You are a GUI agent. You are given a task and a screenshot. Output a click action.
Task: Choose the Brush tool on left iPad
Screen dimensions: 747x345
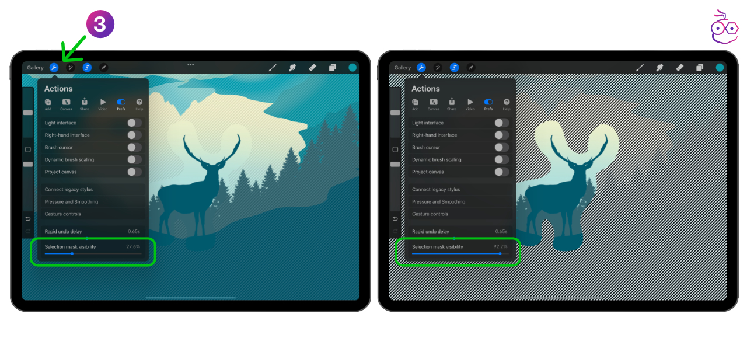click(x=273, y=68)
